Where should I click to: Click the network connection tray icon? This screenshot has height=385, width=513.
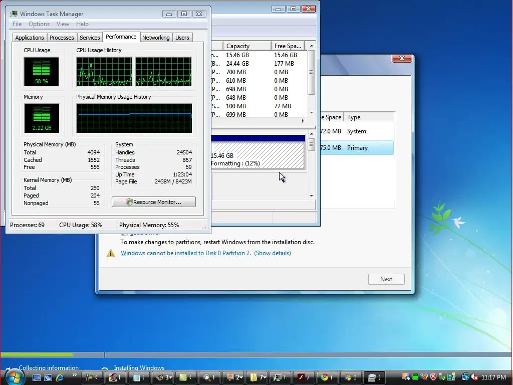[465, 377]
